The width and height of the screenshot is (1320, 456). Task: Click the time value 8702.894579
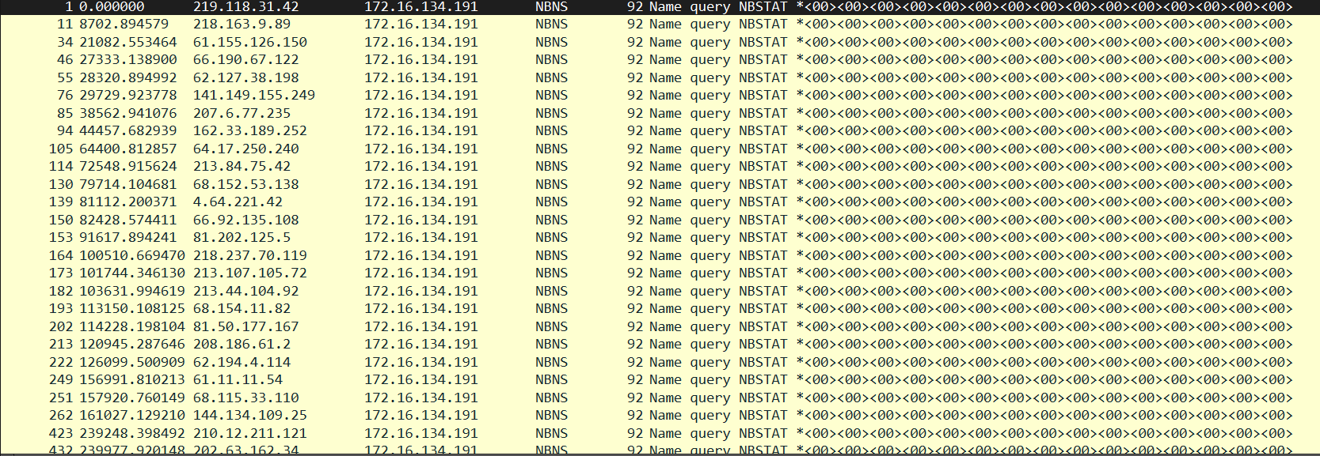[x=124, y=24]
